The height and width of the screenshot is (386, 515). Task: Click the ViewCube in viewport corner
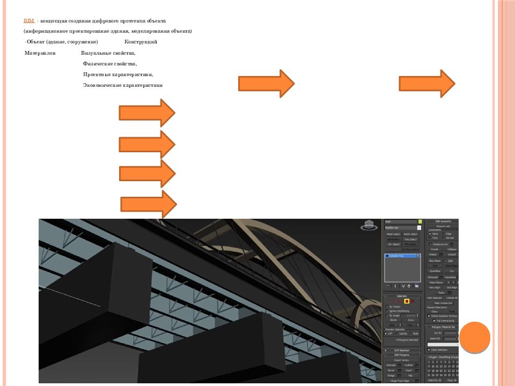click(369, 225)
